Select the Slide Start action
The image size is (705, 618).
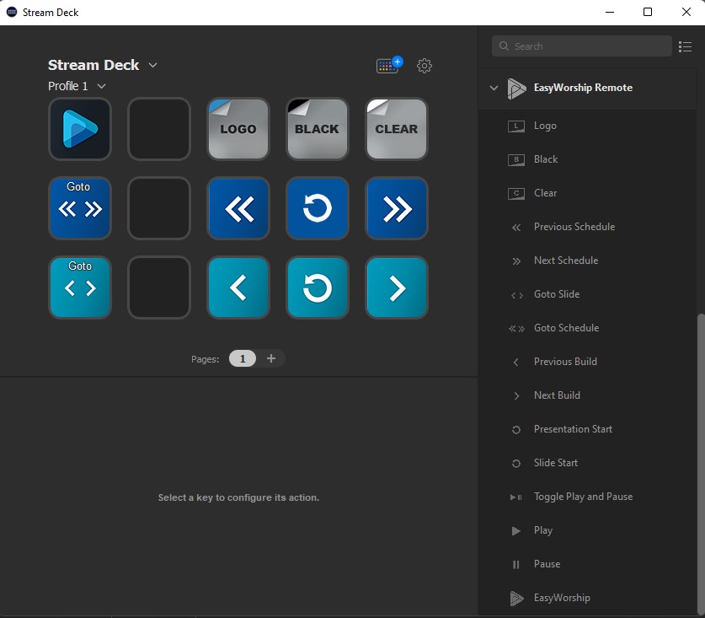[x=556, y=463]
